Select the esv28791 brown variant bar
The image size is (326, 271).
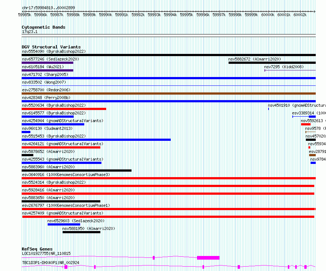tap(312, 155)
